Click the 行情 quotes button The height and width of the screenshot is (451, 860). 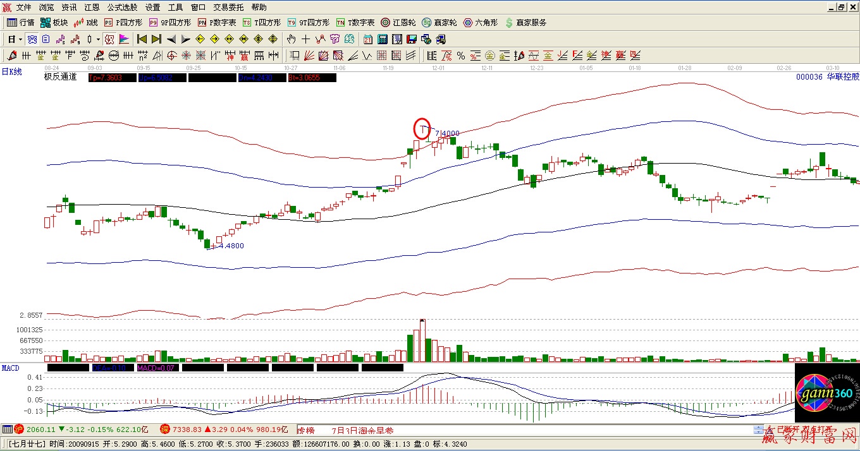21,23
